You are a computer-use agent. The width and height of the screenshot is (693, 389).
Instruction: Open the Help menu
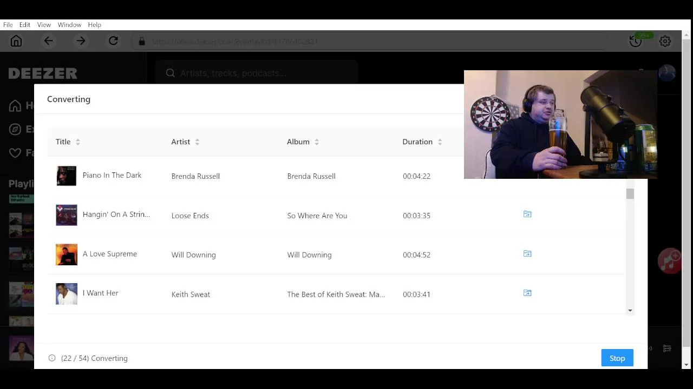(x=95, y=25)
